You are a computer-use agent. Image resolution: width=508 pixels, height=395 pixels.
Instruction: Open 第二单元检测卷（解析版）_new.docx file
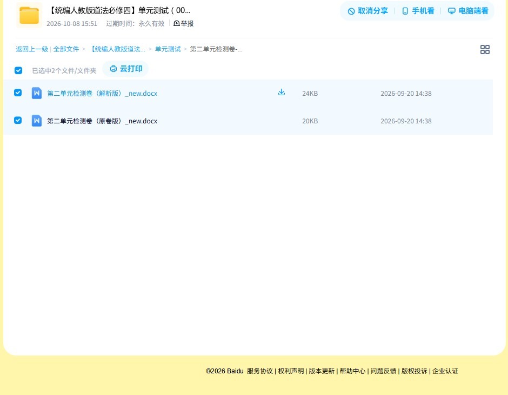coord(102,94)
